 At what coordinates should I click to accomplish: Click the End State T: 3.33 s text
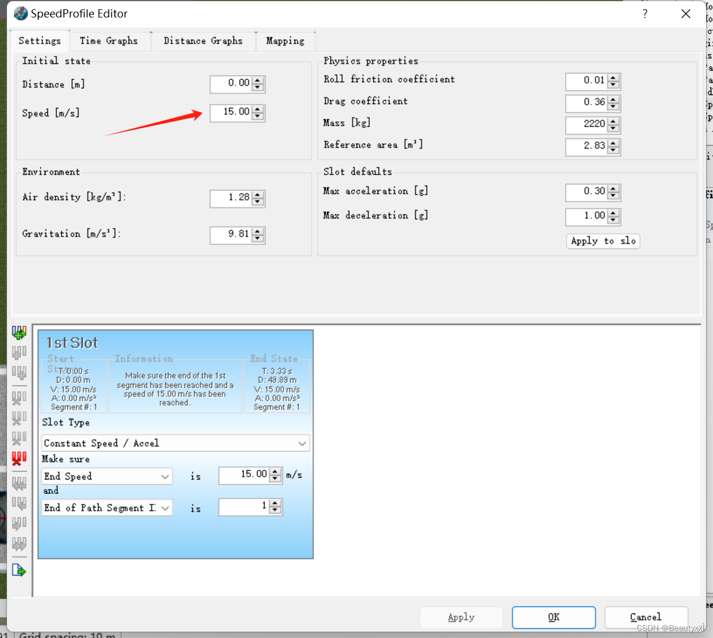coord(277,371)
